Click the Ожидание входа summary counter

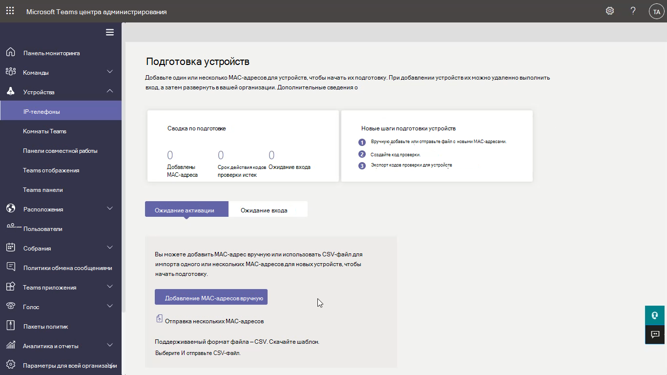[290, 160]
